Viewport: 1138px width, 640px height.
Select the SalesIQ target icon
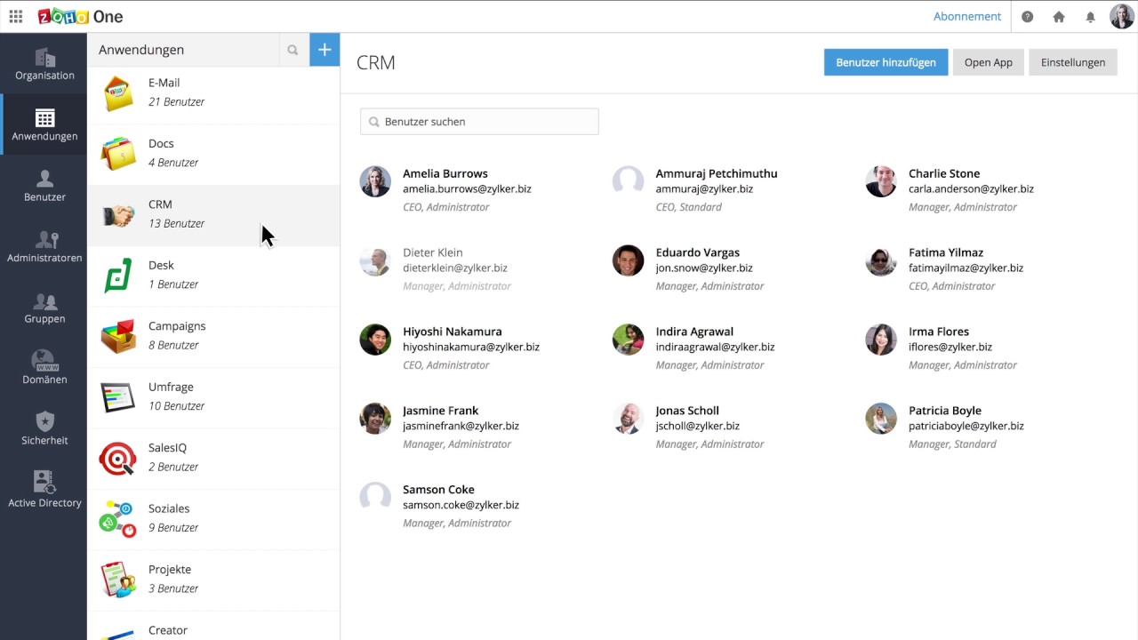117,458
